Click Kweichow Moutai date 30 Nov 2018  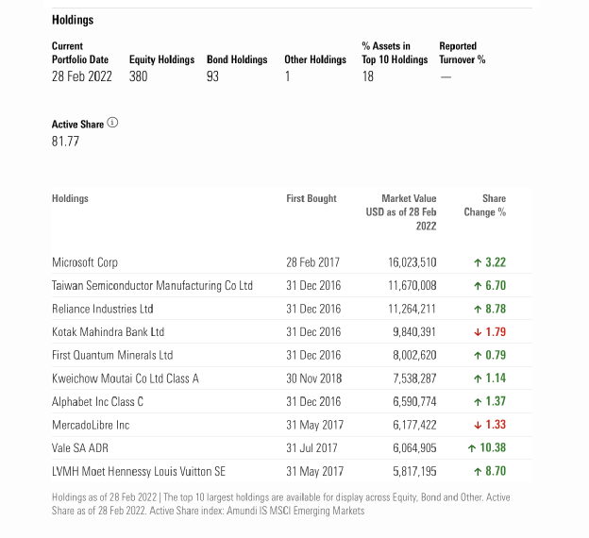click(314, 378)
